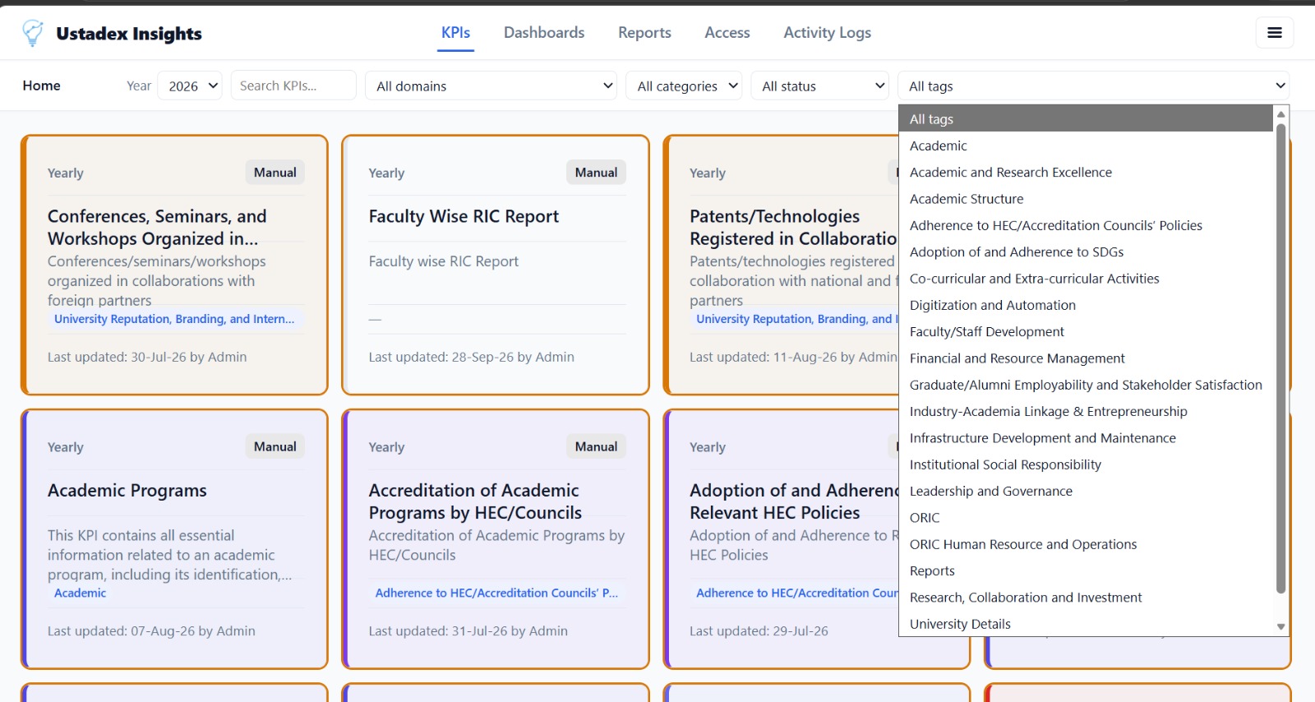Image resolution: width=1315 pixels, height=702 pixels.
Task: Select Academic and Research Excellence tag
Action: [1086, 172]
